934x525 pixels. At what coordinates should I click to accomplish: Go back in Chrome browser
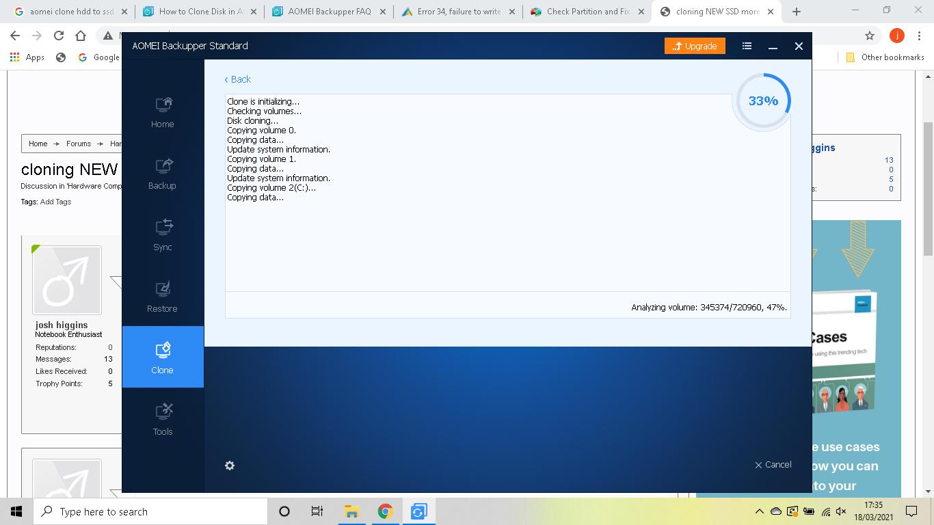coord(15,36)
